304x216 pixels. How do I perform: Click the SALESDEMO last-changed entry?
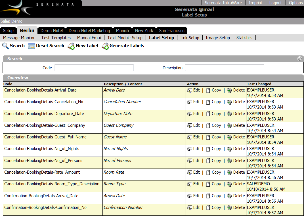(x=258, y=184)
